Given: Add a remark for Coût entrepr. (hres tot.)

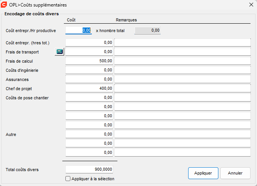Looking at the screenshot, I should pyautogui.click(x=182, y=42).
